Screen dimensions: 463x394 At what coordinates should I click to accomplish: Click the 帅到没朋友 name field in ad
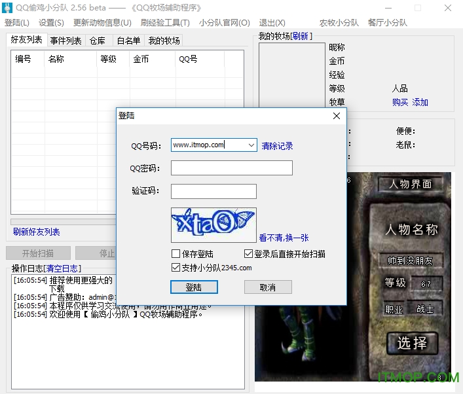(411, 260)
